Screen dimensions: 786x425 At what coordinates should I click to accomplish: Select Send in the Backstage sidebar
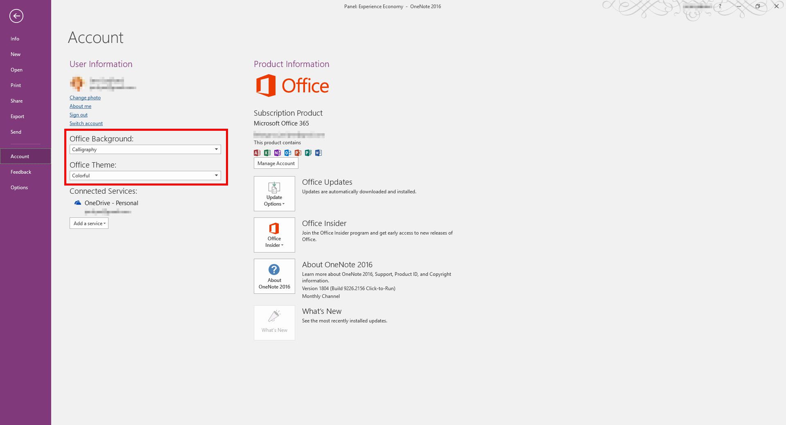point(25,132)
